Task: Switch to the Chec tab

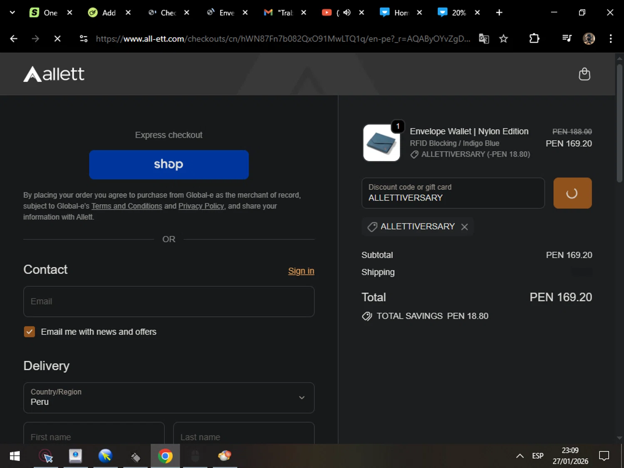Action: tap(162, 12)
